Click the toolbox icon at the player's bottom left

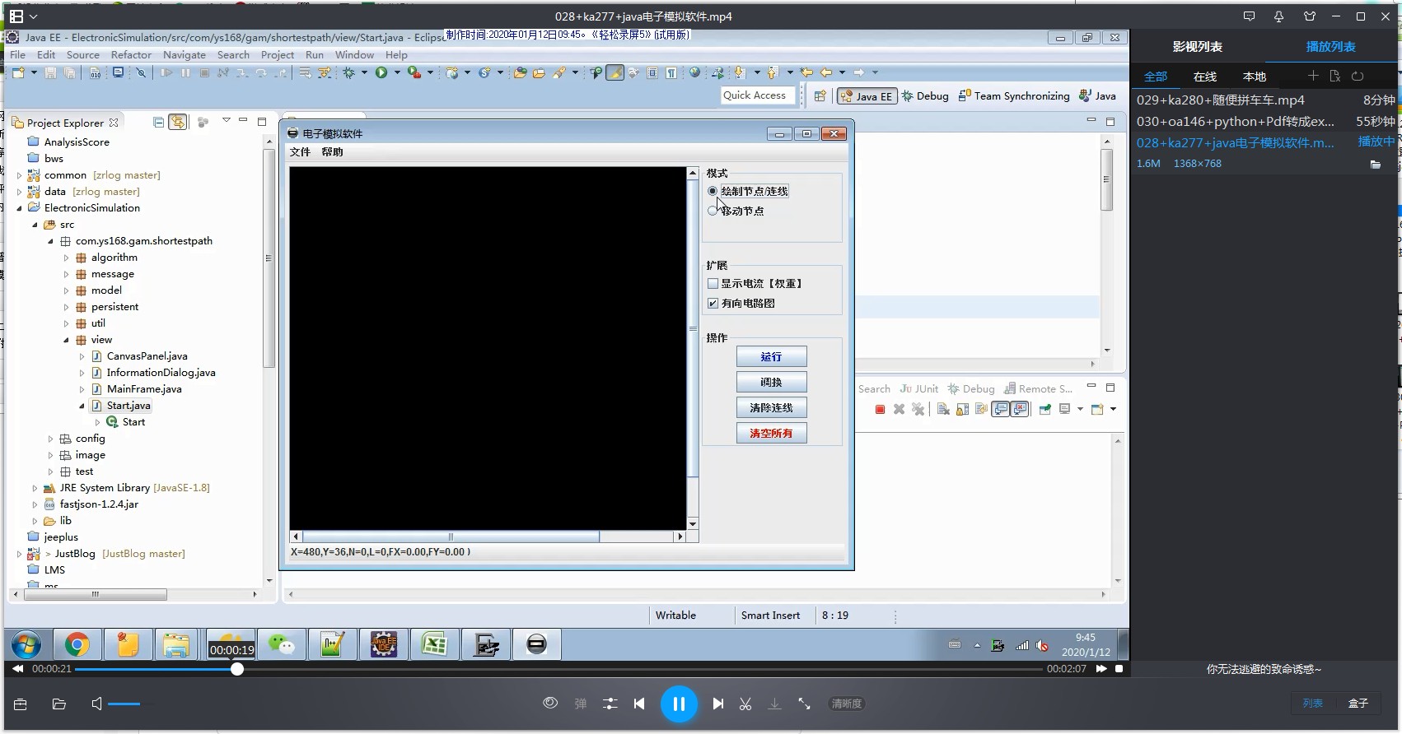tap(21, 704)
